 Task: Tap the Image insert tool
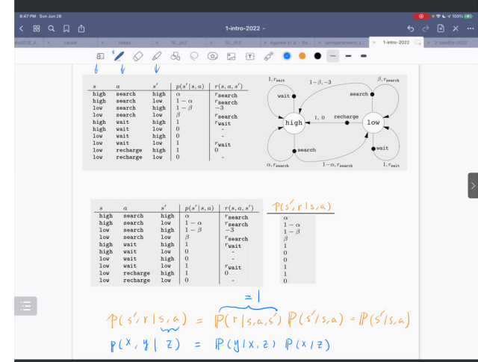point(232,56)
